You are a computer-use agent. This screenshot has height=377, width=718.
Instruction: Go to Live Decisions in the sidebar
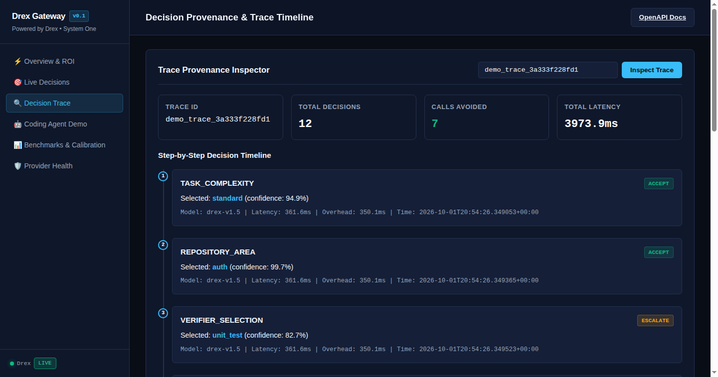pos(64,82)
